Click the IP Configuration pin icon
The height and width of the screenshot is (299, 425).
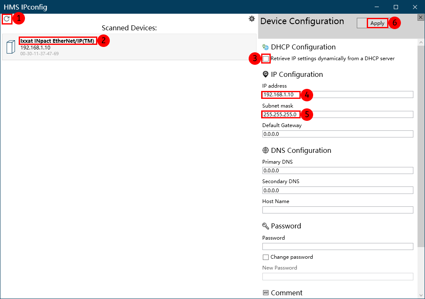pos(266,74)
